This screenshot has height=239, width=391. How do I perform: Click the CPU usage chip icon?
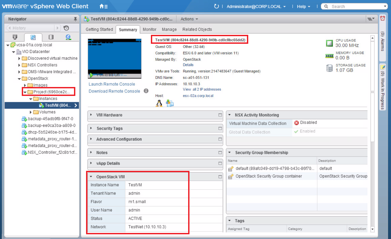point(329,43)
